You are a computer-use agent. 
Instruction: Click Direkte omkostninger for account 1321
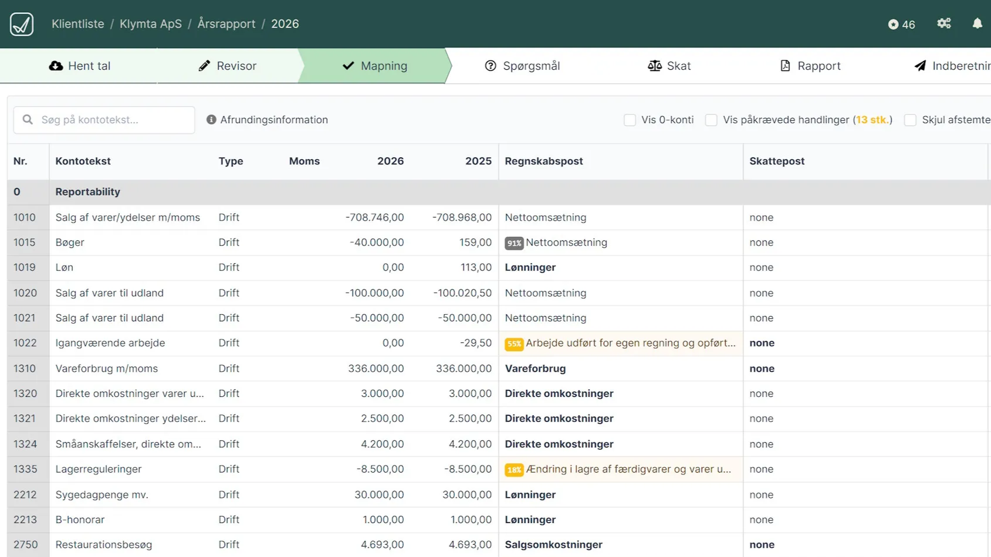click(x=559, y=419)
